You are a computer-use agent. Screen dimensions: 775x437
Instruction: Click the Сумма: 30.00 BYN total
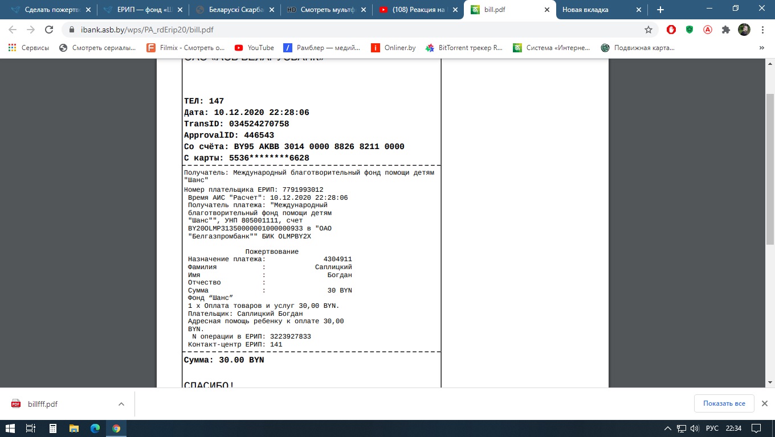click(224, 360)
